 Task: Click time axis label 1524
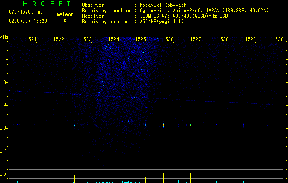point(114,39)
